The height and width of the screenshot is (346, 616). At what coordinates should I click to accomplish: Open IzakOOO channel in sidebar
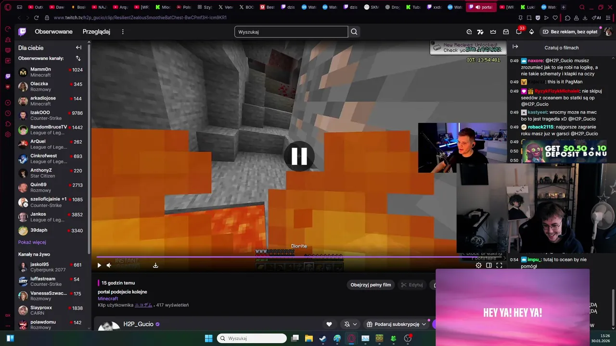(x=51, y=115)
